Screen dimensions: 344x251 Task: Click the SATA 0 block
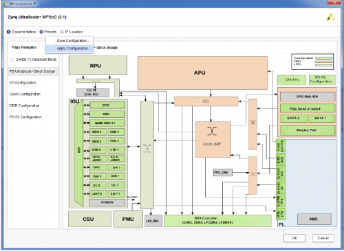[x=294, y=118]
